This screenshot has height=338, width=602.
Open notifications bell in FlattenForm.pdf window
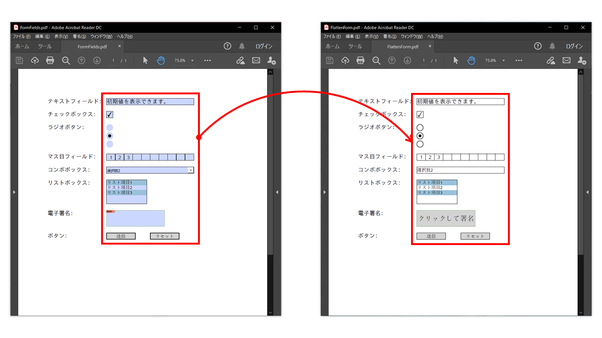(552, 46)
